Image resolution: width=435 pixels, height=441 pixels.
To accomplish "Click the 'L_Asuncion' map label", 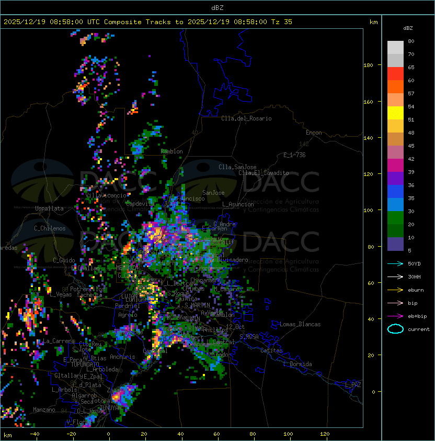I will pos(238,204).
